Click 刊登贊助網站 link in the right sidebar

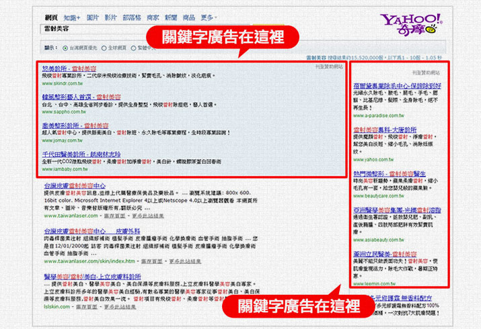[426, 73]
